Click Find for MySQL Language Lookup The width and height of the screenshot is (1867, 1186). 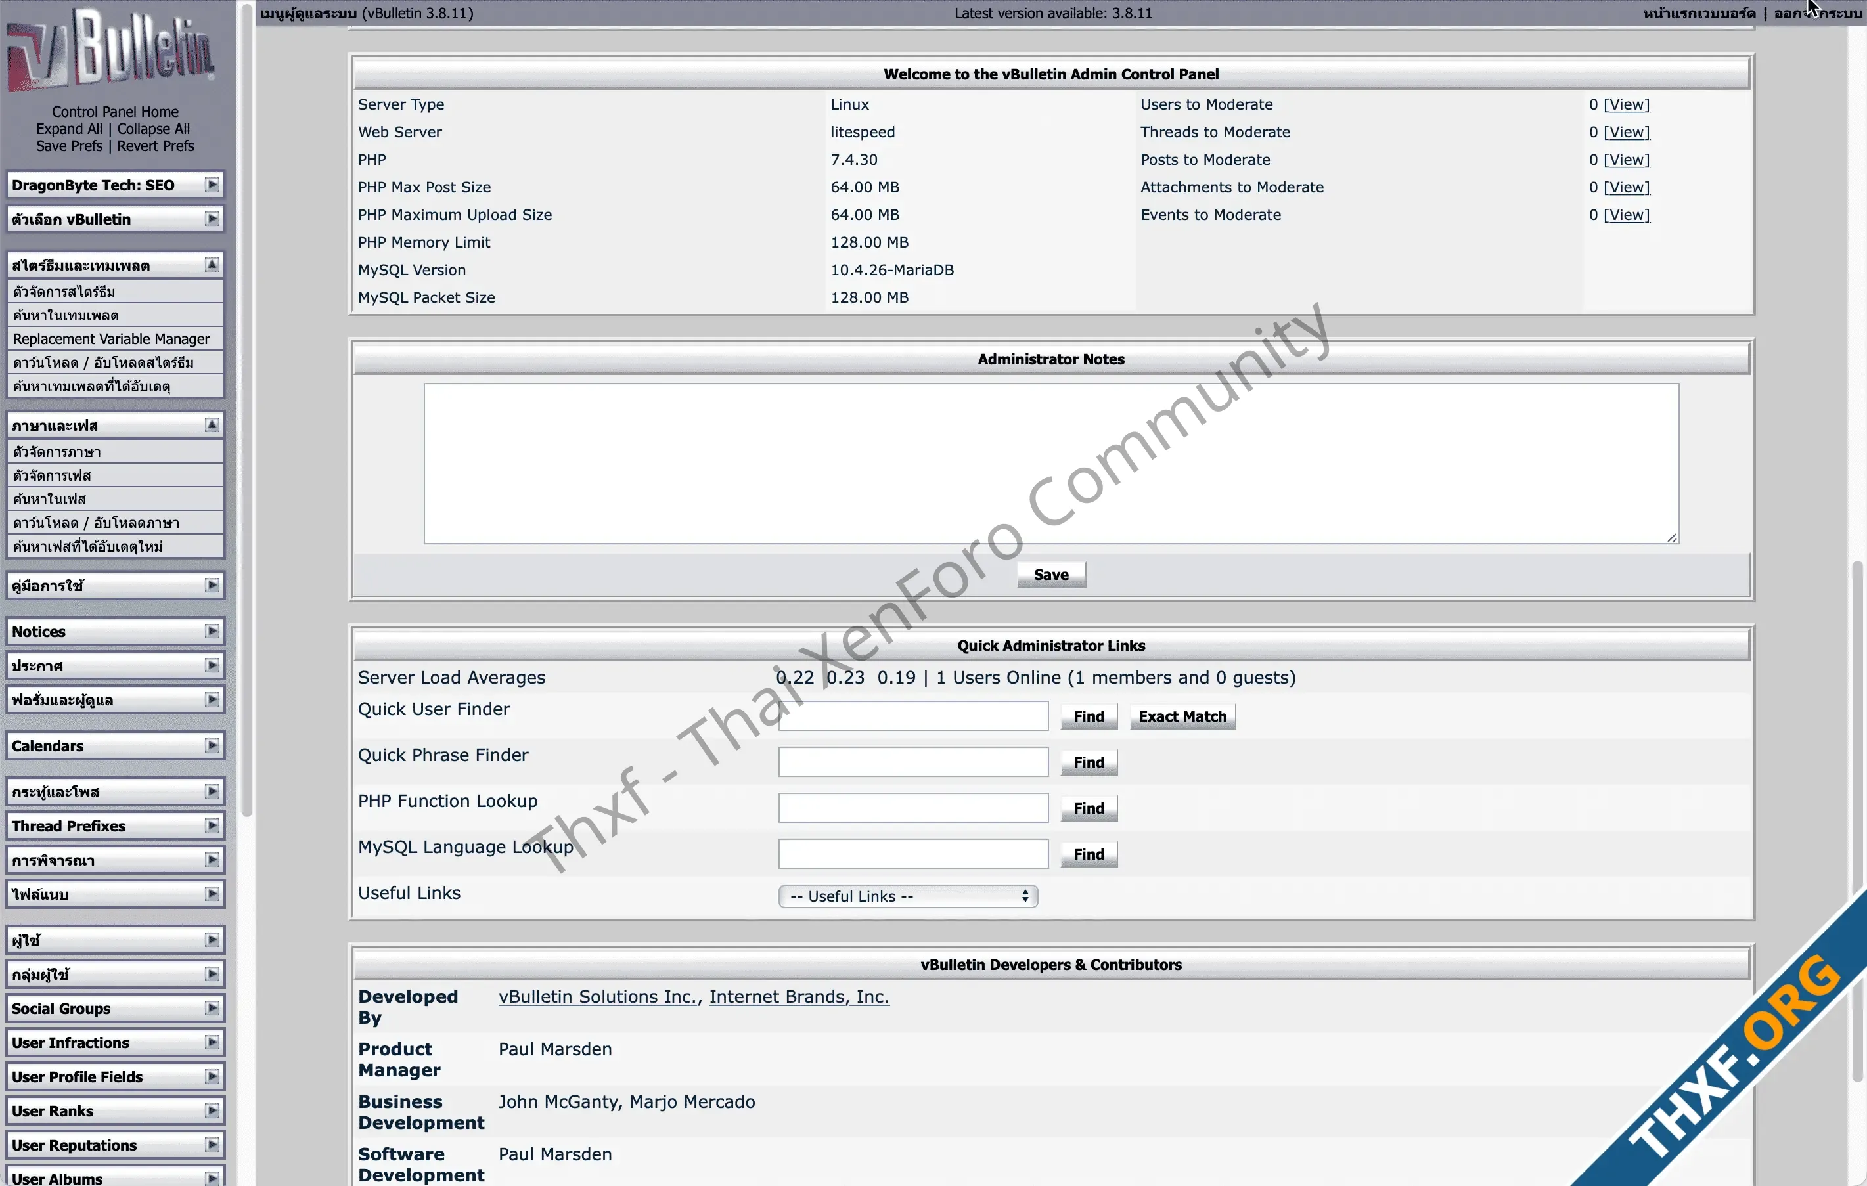pyautogui.click(x=1089, y=854)
